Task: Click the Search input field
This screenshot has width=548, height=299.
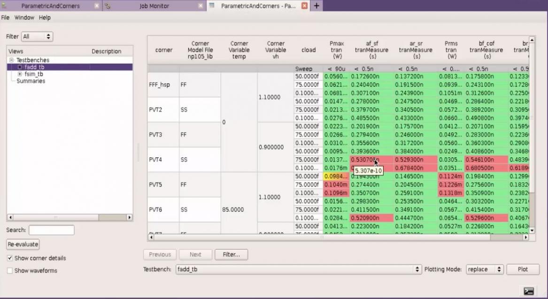Action: [x=52, y=230]
